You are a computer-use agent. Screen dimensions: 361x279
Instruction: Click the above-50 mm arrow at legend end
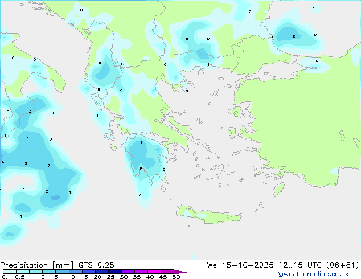click(x=180, y=272)
